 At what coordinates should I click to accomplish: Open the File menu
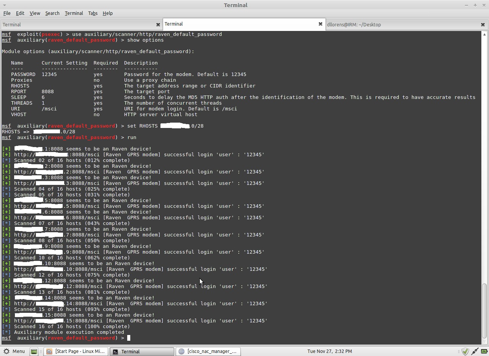(7, 13)
